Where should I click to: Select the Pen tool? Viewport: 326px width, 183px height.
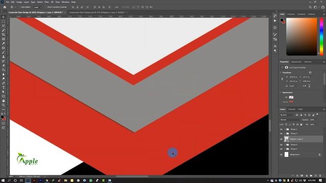click(4, 83)
